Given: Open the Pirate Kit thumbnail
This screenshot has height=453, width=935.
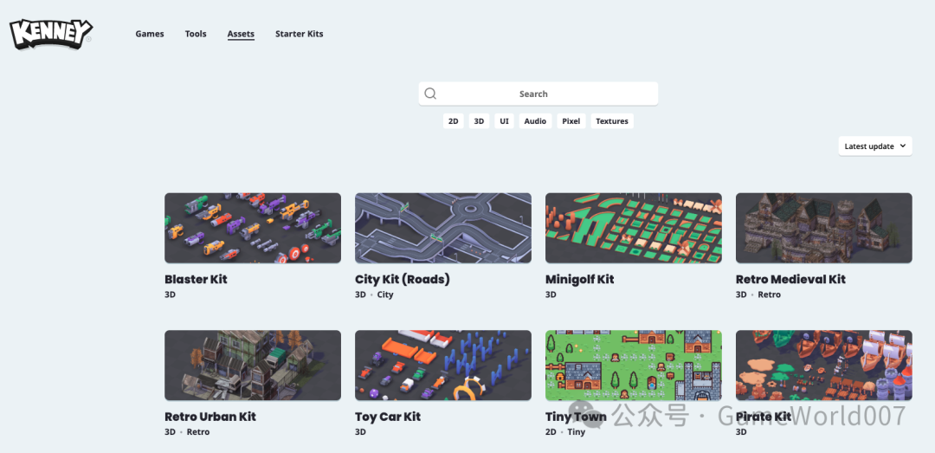Looking at the screenshot, I should [x=824, y=366].
